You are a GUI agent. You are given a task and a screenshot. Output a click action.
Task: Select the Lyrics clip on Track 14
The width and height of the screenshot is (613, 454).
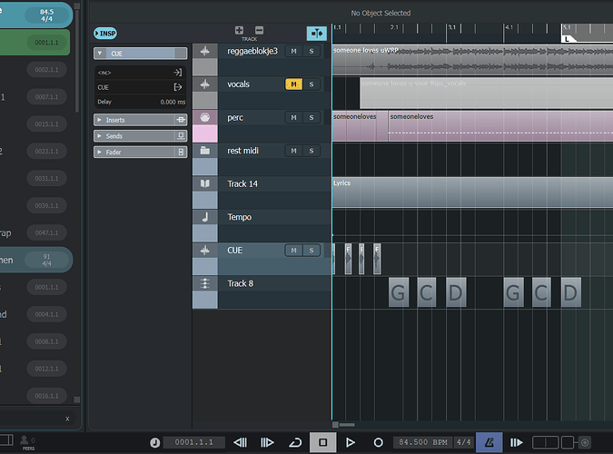[472, 192]
